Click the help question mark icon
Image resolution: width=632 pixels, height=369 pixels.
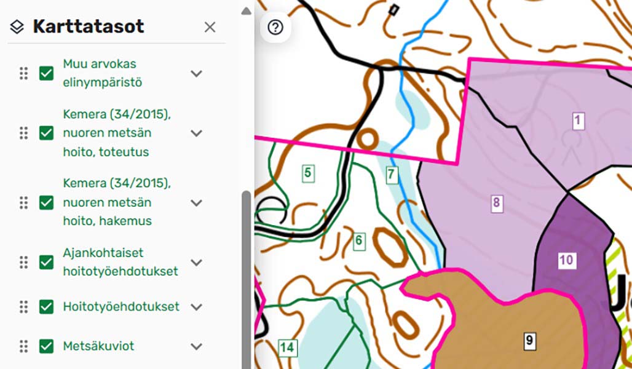click(275, 28)
